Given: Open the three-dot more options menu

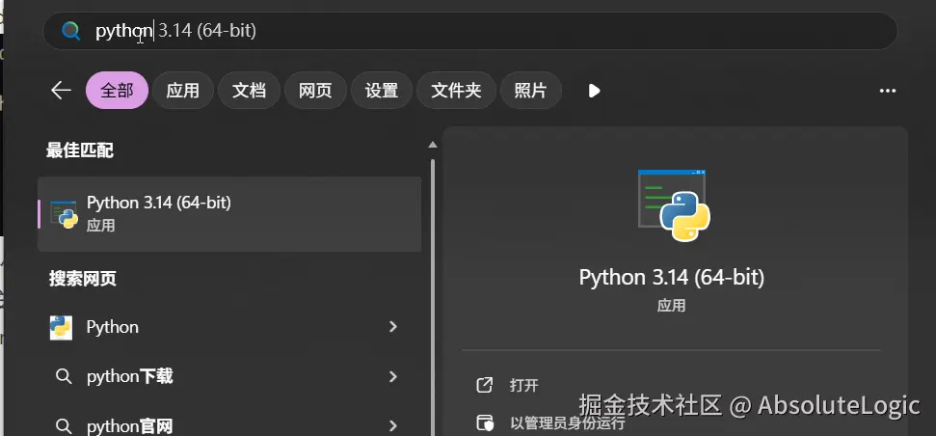Looking at the screenshot, I should pos(888,91).
